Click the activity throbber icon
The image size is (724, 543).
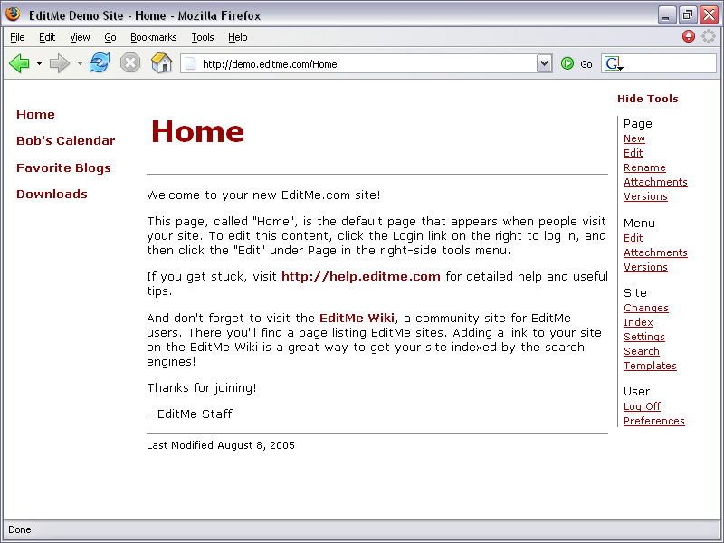[x=709, y=36]
